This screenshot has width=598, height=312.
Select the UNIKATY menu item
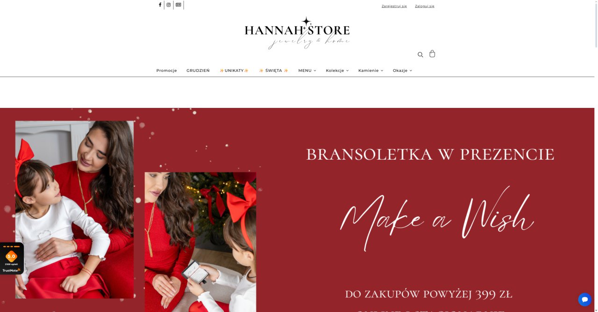coord(234,71)
